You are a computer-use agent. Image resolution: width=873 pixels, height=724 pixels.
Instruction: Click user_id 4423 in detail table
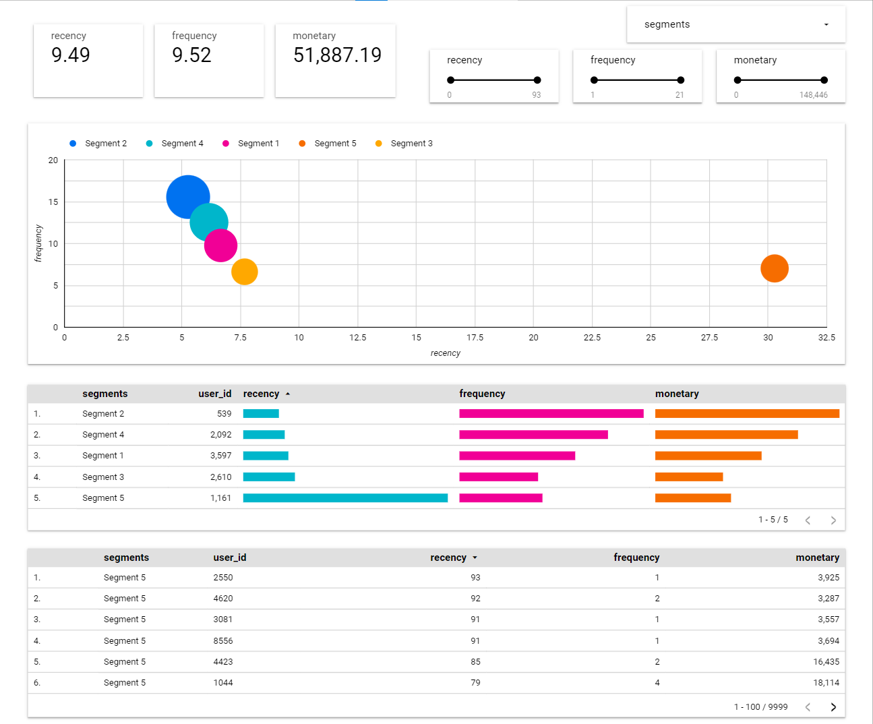[x=223, y=662]
